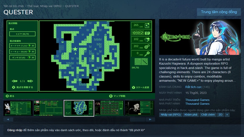Viewport: 244px width, 137px height.
Task: Go to Tất cả trò chơi breadcrumb
Action: [13, 6]
